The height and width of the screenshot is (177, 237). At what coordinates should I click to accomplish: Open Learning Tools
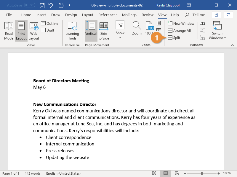(x=72, y=30)
